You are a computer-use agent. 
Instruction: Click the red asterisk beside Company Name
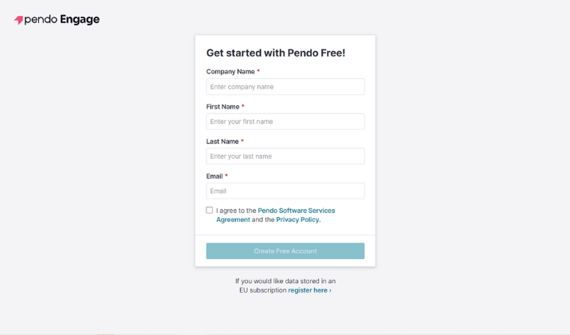[x=258, y=72]
